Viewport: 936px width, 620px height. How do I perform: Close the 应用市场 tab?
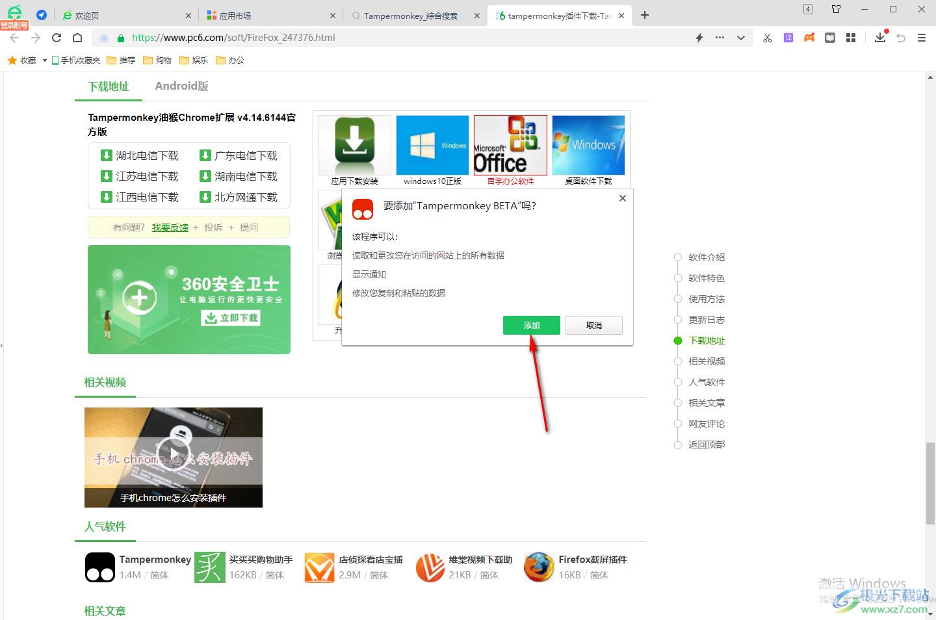[x=333, y=16]
